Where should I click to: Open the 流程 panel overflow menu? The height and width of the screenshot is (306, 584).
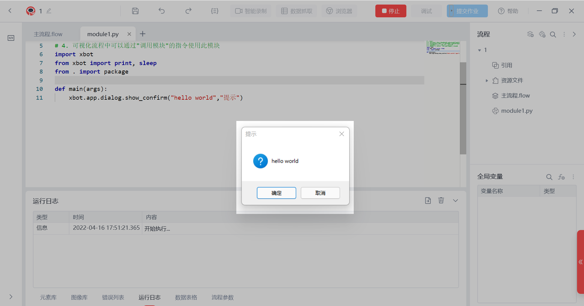(x=564, y=34)
